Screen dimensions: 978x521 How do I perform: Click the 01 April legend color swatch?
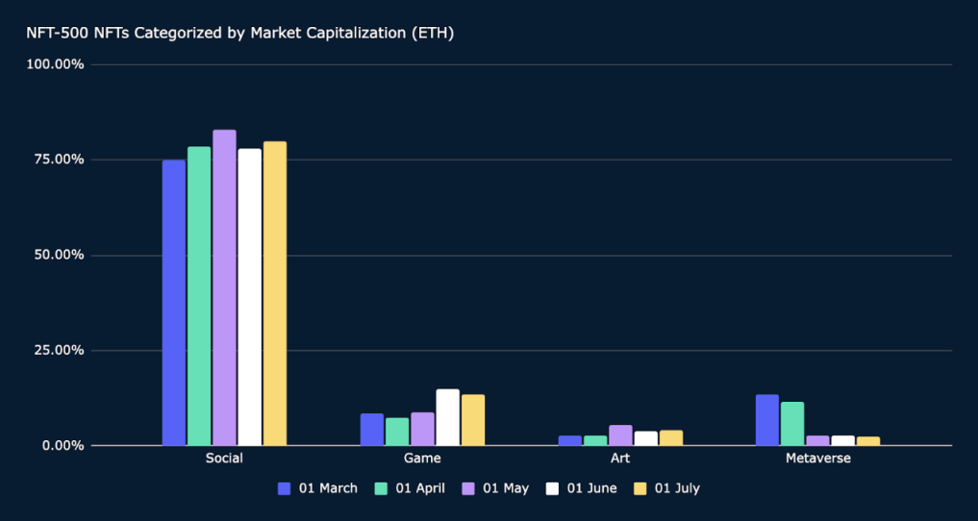(x=381, y=488)
